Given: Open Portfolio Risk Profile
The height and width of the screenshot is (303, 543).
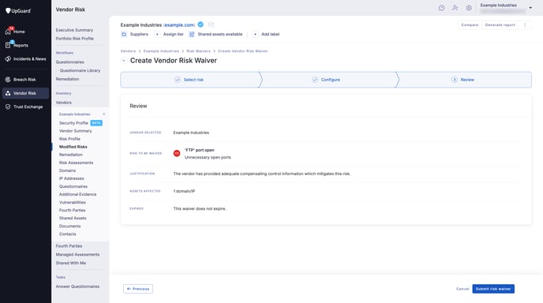Looking at the screenshot, I should click(75, 39).
